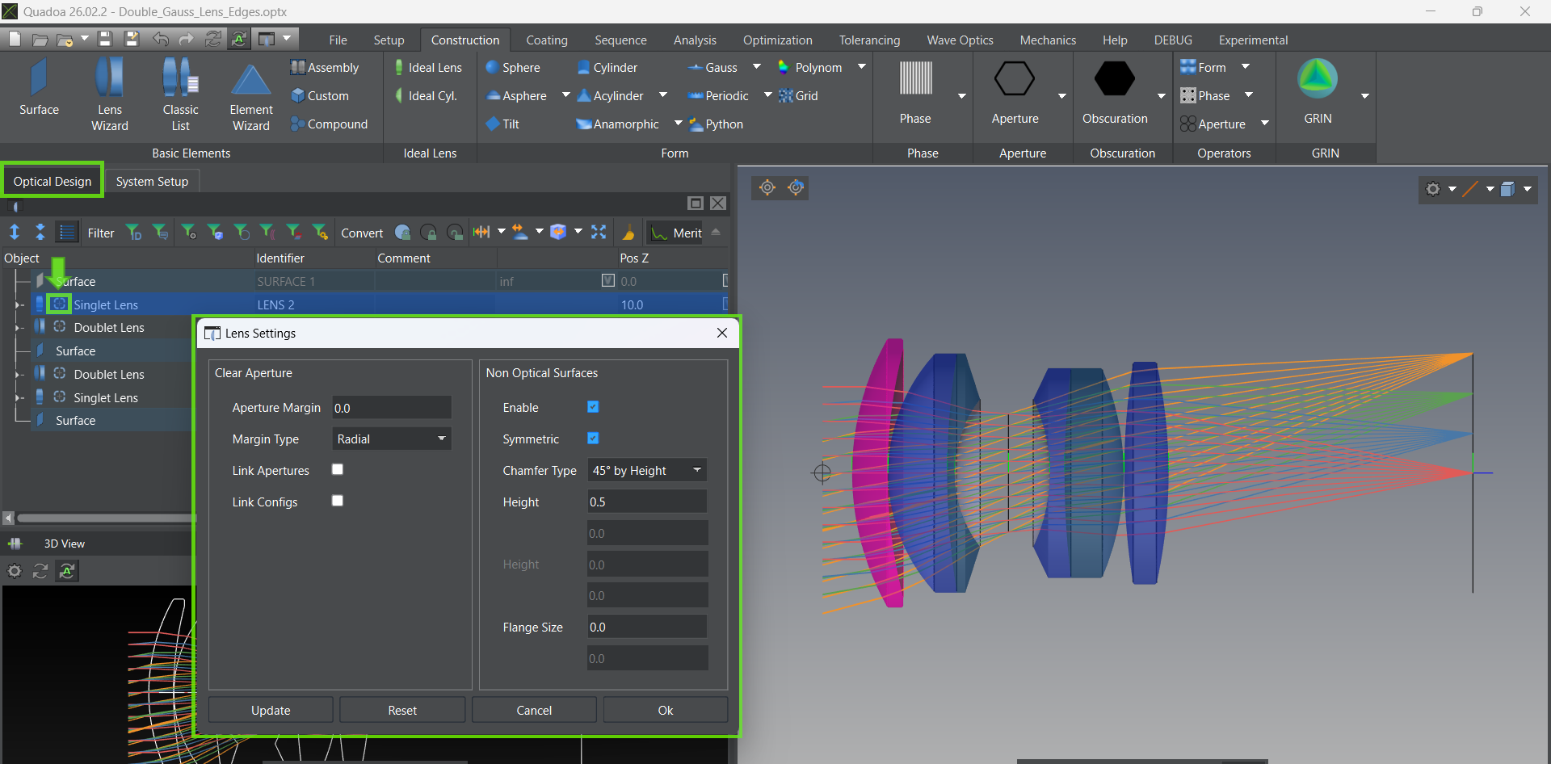
Task: Open the Lens Wizard
Action: click(109, 93)
